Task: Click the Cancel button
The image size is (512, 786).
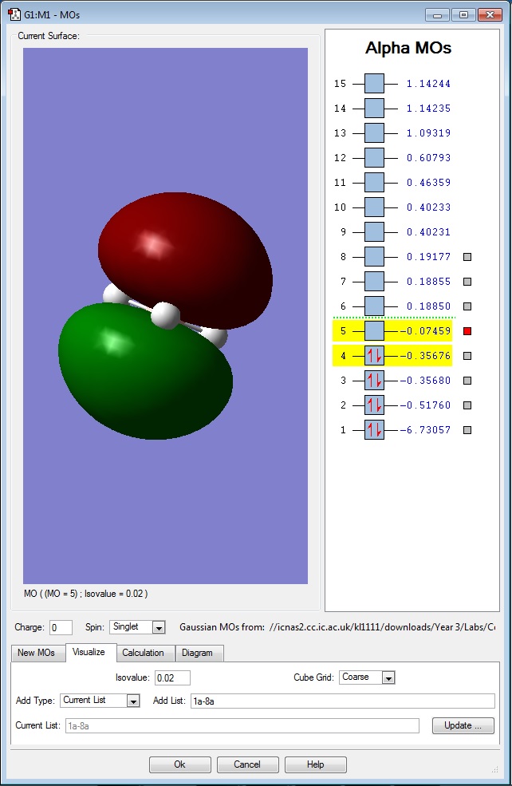Action: [247, 764]
